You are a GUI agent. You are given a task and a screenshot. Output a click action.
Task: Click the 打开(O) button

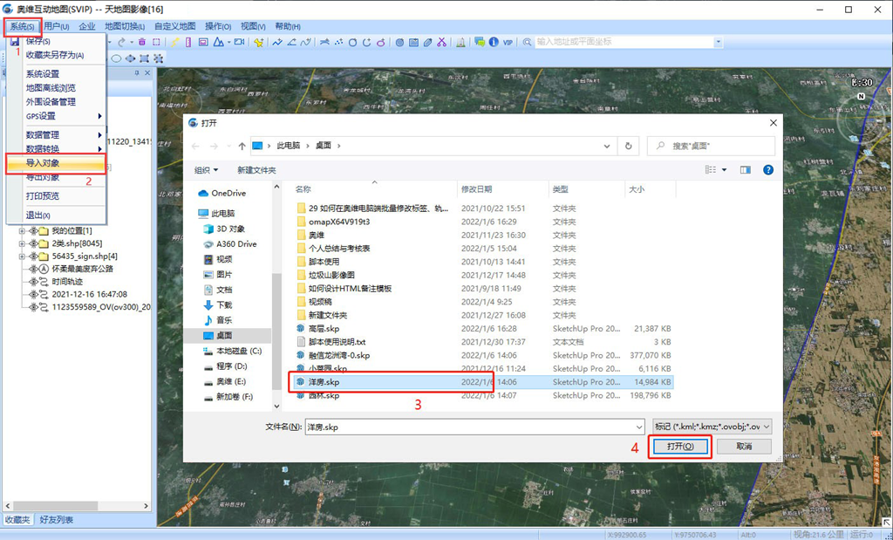680,446
